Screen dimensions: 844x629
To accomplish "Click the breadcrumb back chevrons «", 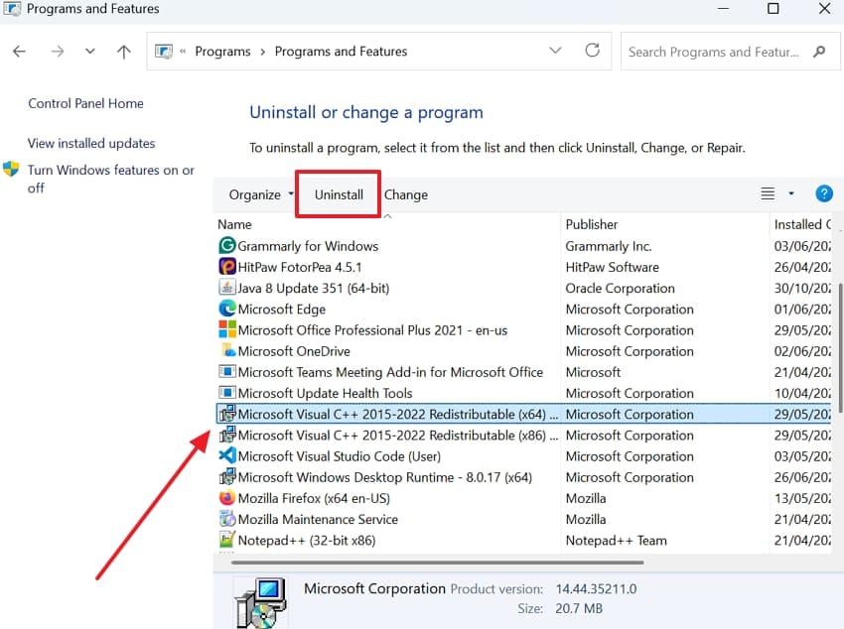I will 183,52.
